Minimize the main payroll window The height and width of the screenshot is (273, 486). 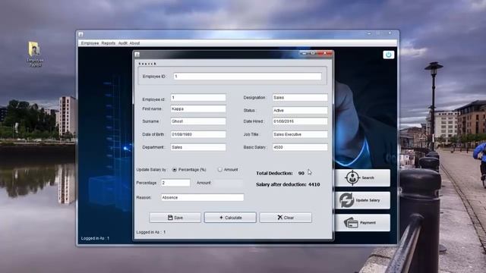(369, 33)
